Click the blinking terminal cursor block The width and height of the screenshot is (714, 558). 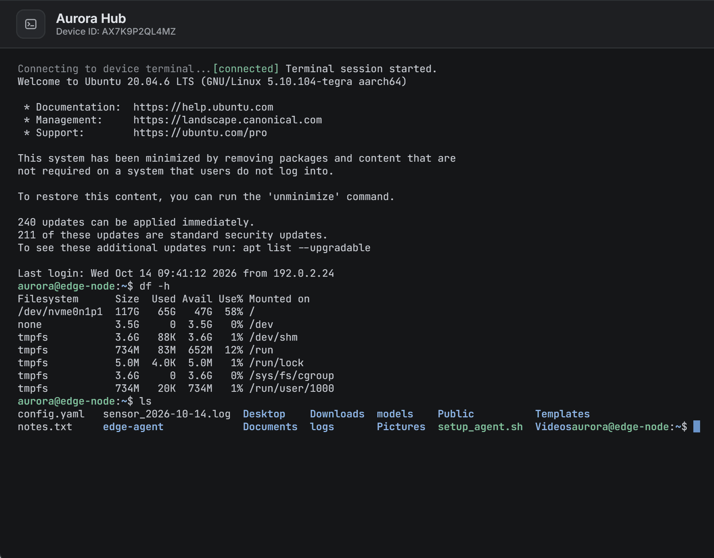pos(697,426)
